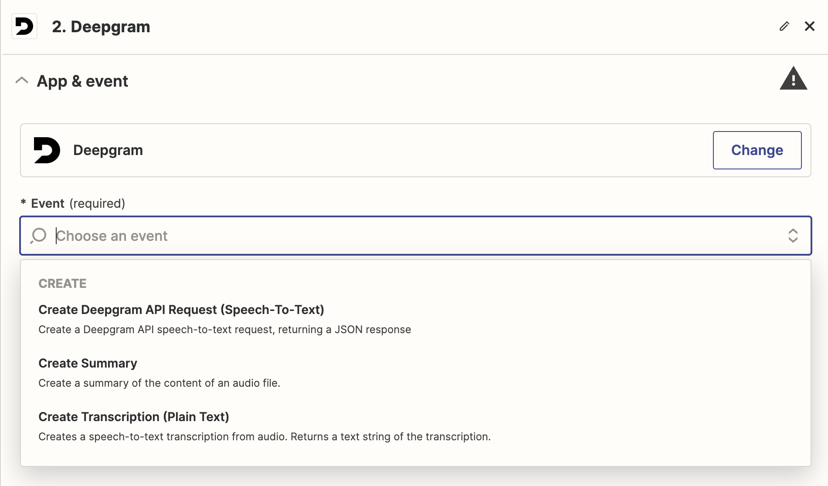Screen dimensions: 828x486
Task: Close the Deepgram step panel
Action: click(809, 27)
